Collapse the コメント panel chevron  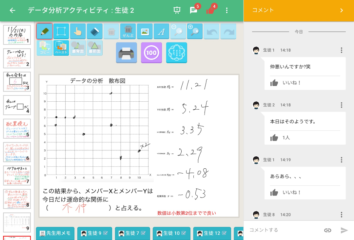tap(341, 10)
